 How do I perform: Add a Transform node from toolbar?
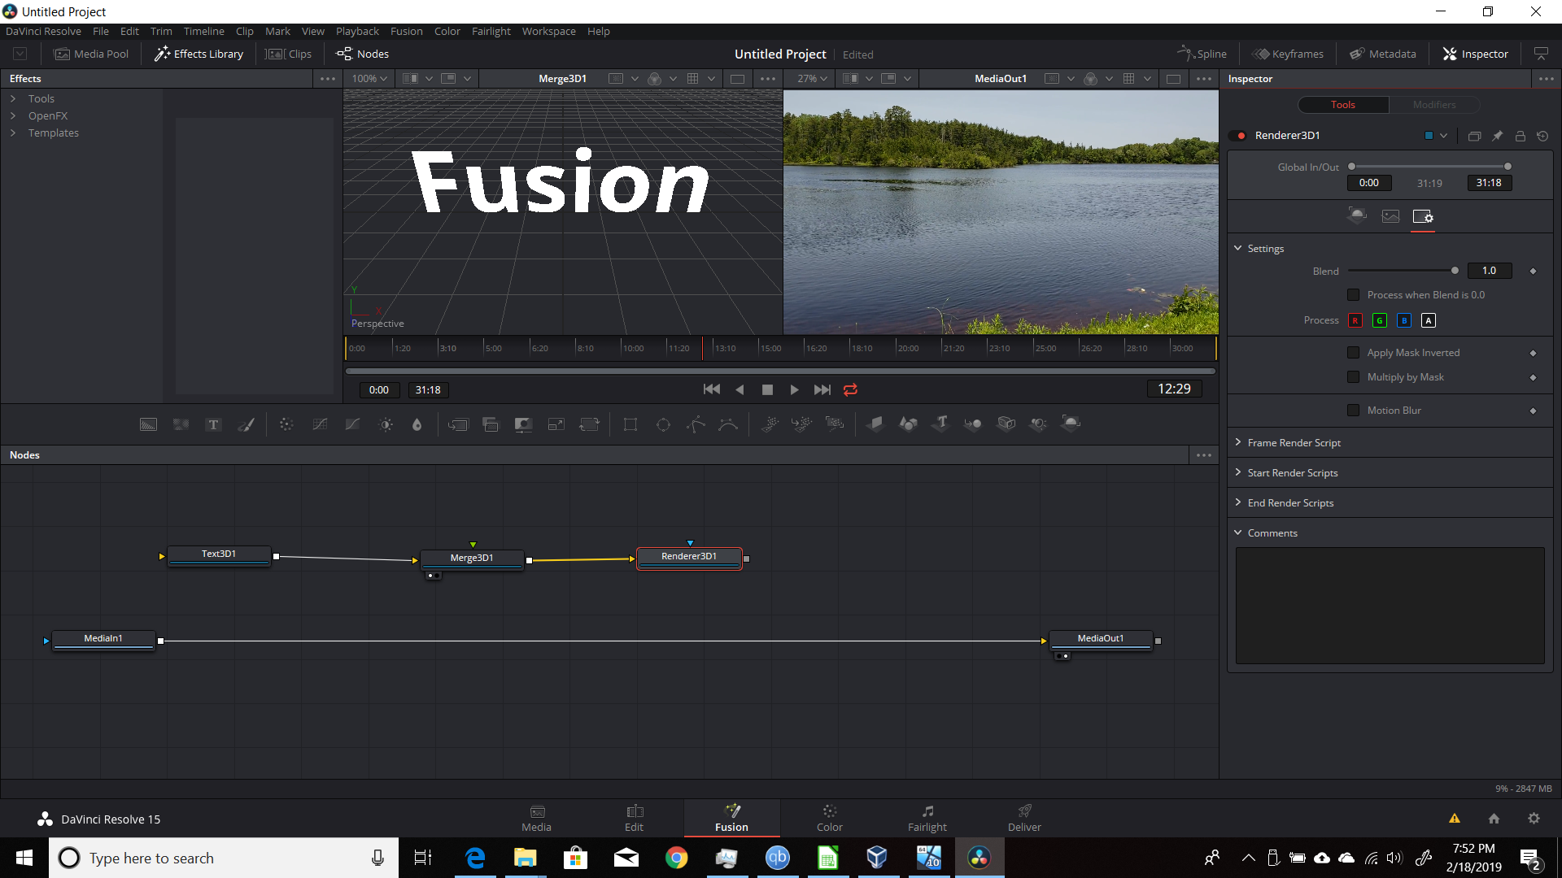point(589,424)
